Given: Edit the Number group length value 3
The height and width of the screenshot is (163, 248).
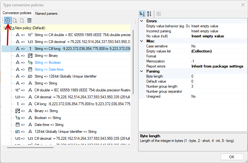Looking at the screenshot, I should tap(219, 86).
